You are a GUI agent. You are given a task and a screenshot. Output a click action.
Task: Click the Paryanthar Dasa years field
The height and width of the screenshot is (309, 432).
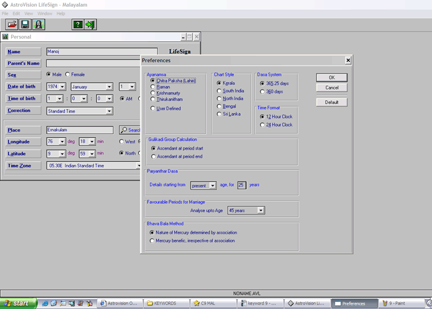[x=242, y=185]
